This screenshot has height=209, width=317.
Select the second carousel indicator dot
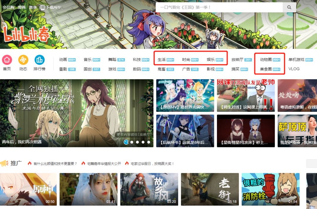coord(132,142)
